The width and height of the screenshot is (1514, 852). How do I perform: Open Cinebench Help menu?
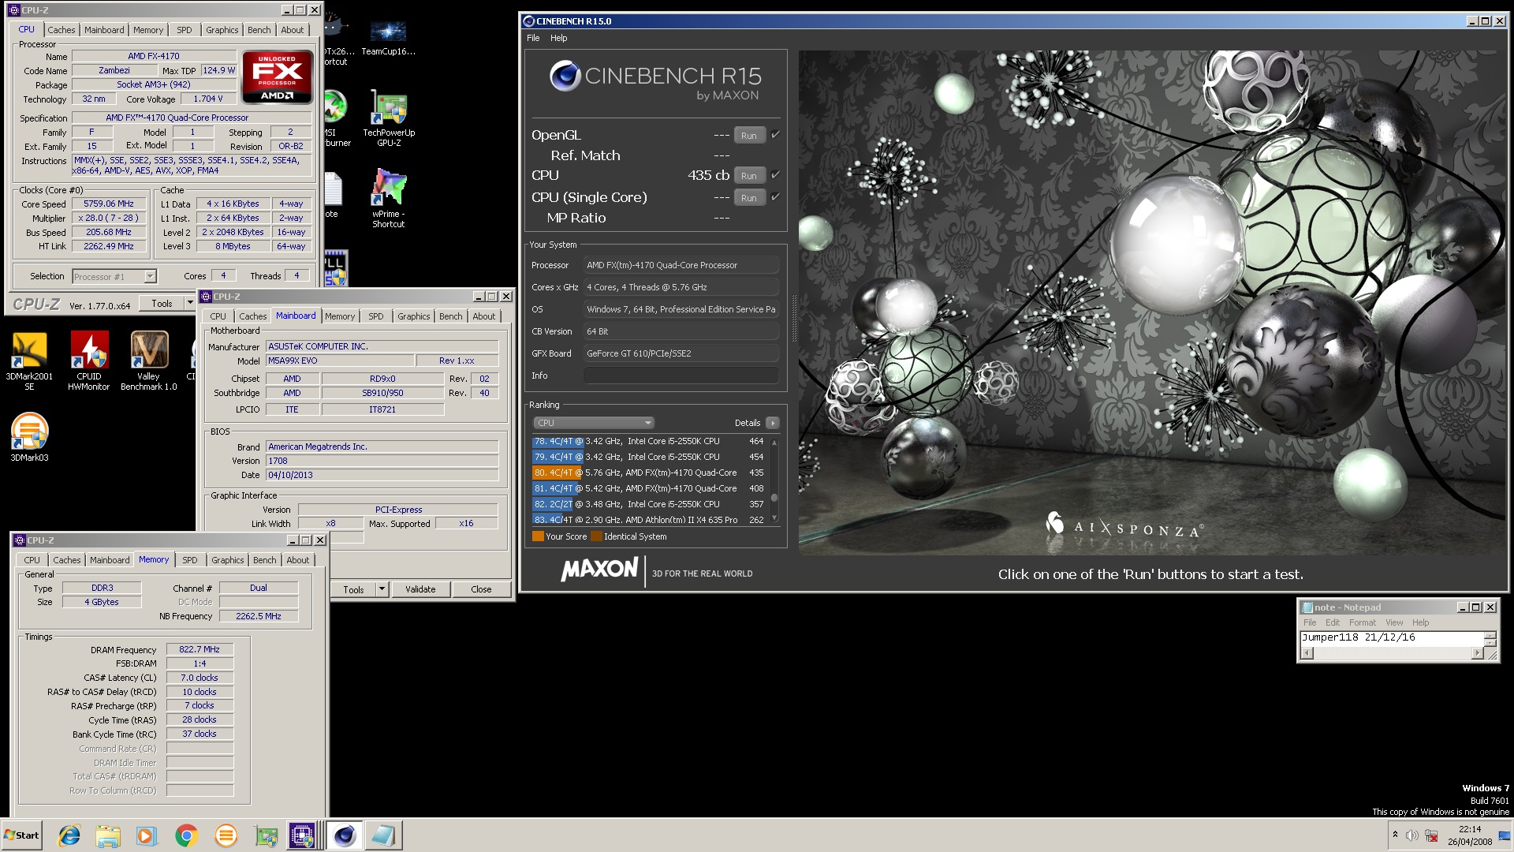558,38
